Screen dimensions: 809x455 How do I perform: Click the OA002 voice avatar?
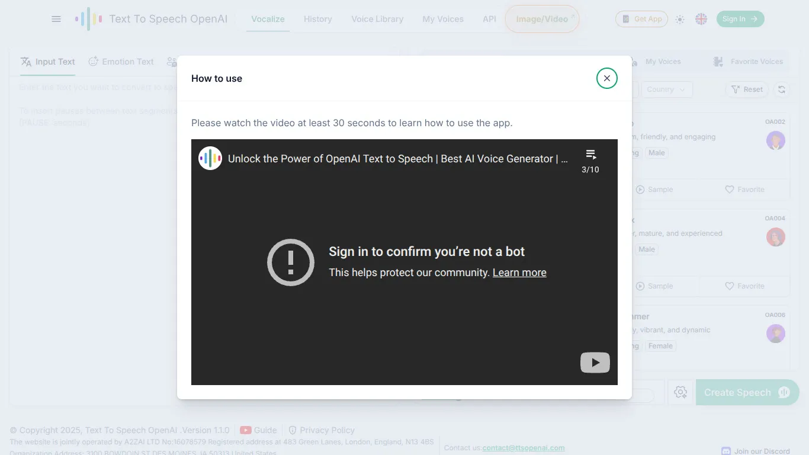776,140
